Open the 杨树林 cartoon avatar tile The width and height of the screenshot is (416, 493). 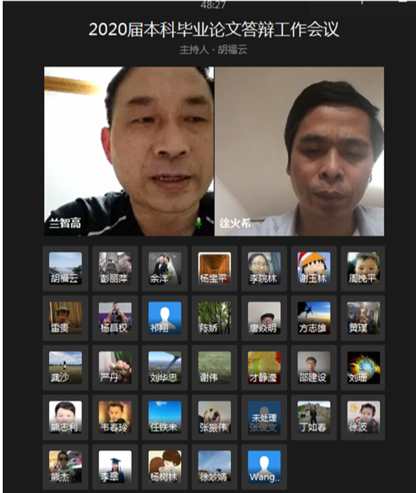click(164, 467)
